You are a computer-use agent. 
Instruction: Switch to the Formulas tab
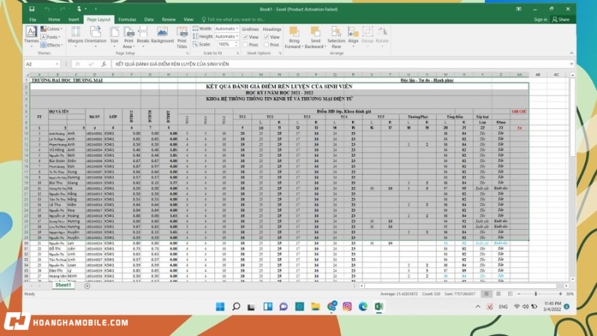(x=127, y=19)
